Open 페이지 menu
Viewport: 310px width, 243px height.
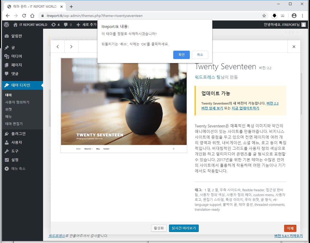pos(22,65)
